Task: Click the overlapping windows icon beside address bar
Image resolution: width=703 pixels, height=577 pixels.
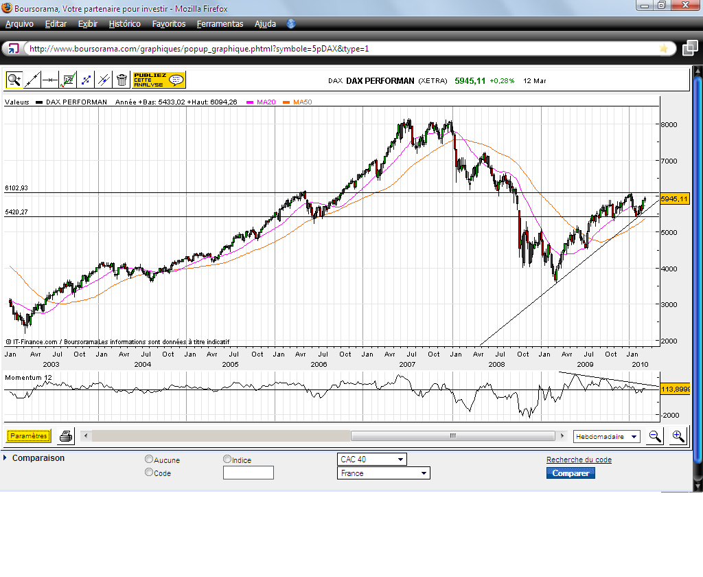Action: click(x=690, y=48)
